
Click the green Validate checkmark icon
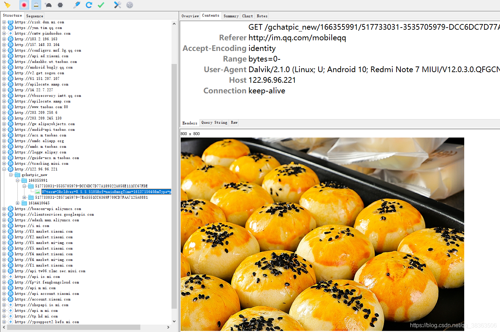click(x=101, y=5)
